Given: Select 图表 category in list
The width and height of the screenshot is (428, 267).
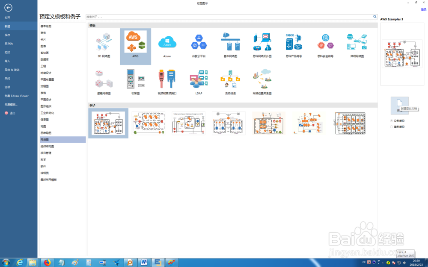Looking at the screenshot, I should coord(43,46).
